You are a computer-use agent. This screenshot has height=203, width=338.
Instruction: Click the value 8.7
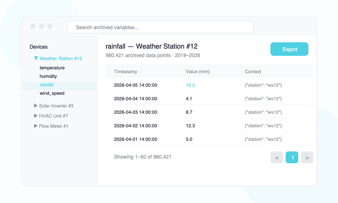189,112
